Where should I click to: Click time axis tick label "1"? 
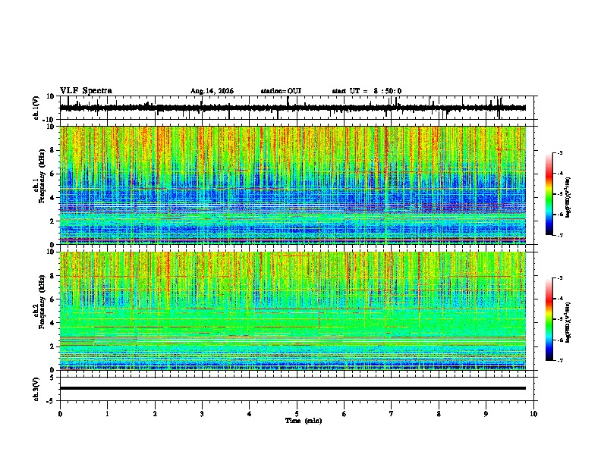point(107,414)
